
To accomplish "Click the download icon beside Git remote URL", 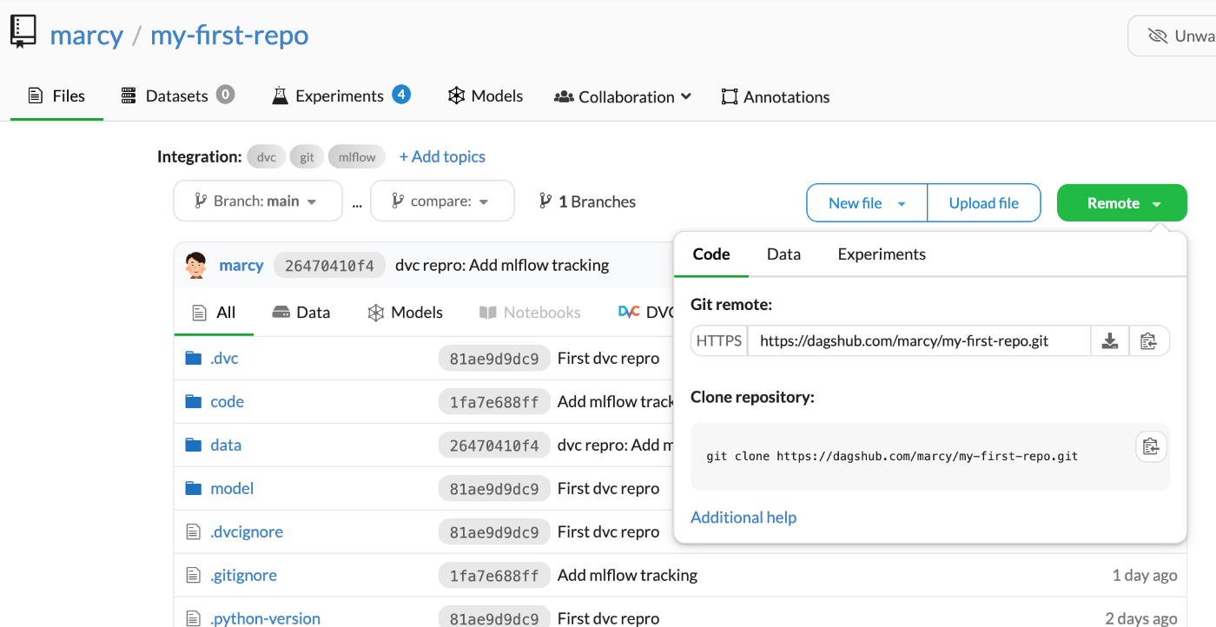I will [1110, 341].
